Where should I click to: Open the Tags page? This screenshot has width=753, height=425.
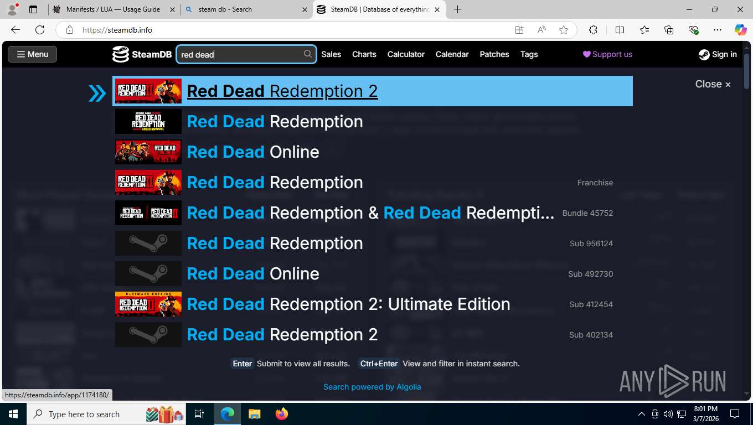click(x=529, y=54)
